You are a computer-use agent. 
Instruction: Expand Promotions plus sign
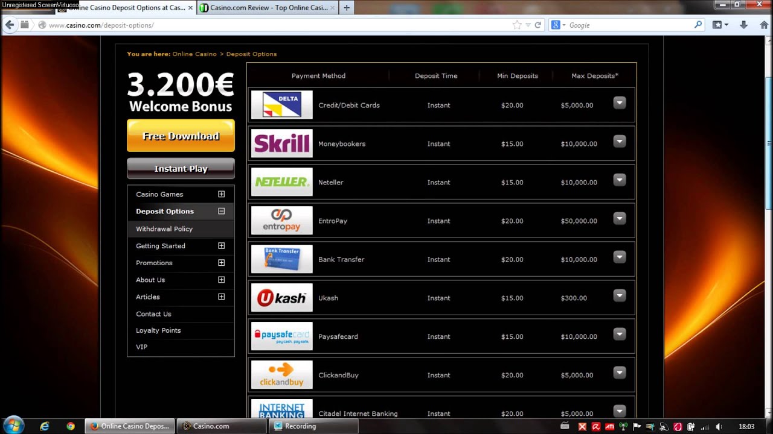222,263
